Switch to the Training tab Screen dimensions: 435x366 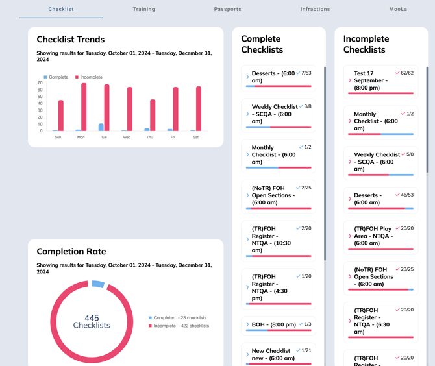point(143,9)
